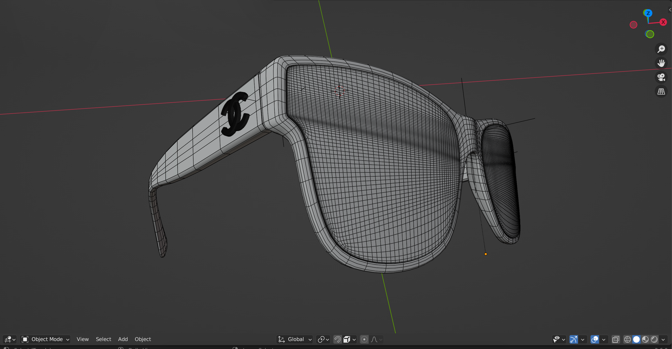Click the Object menu
672x349 pixels.
point(143,339)
